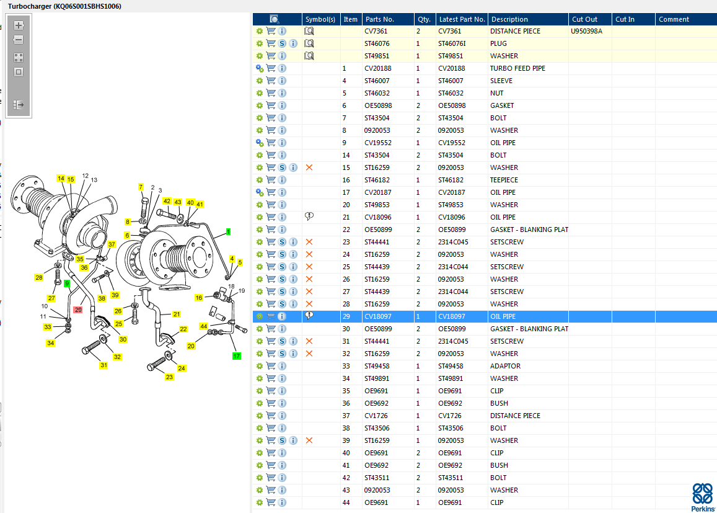Add CV20188 Turbo Feed Pipe to cart
717x513 pixels.
(271, 68)
